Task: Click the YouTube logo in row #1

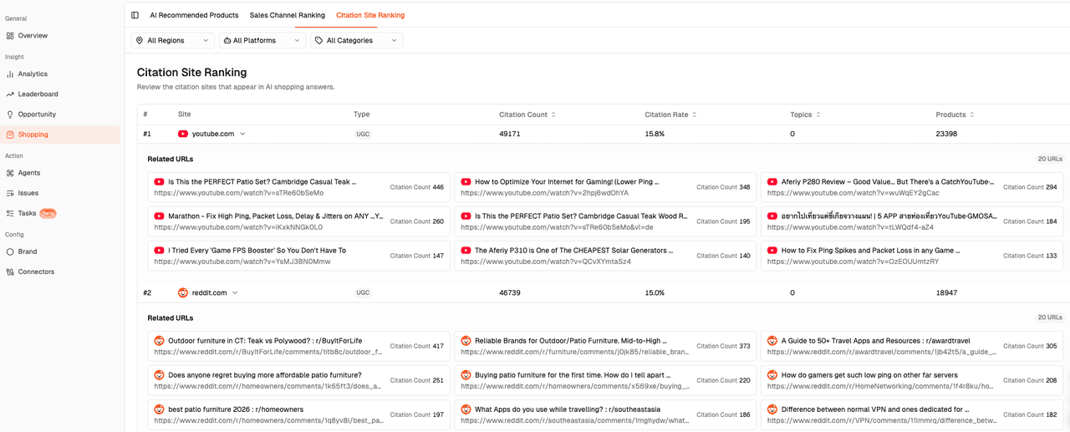Action: pyautogui.click(x=183, y=134)
